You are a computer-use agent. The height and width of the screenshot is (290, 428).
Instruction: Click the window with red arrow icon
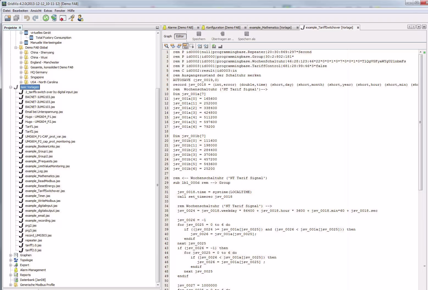click(x=63, y=18)
